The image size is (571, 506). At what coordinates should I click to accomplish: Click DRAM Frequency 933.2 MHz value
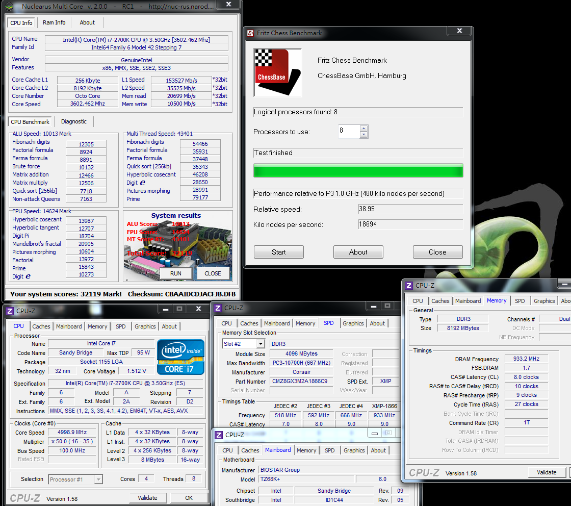(526, 359)
